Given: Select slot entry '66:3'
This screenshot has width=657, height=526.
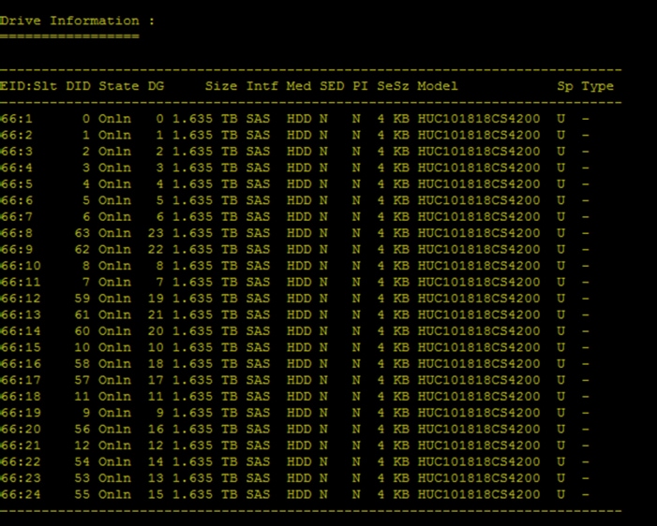Looking at the screenshot, I should (x=16, y=152).
